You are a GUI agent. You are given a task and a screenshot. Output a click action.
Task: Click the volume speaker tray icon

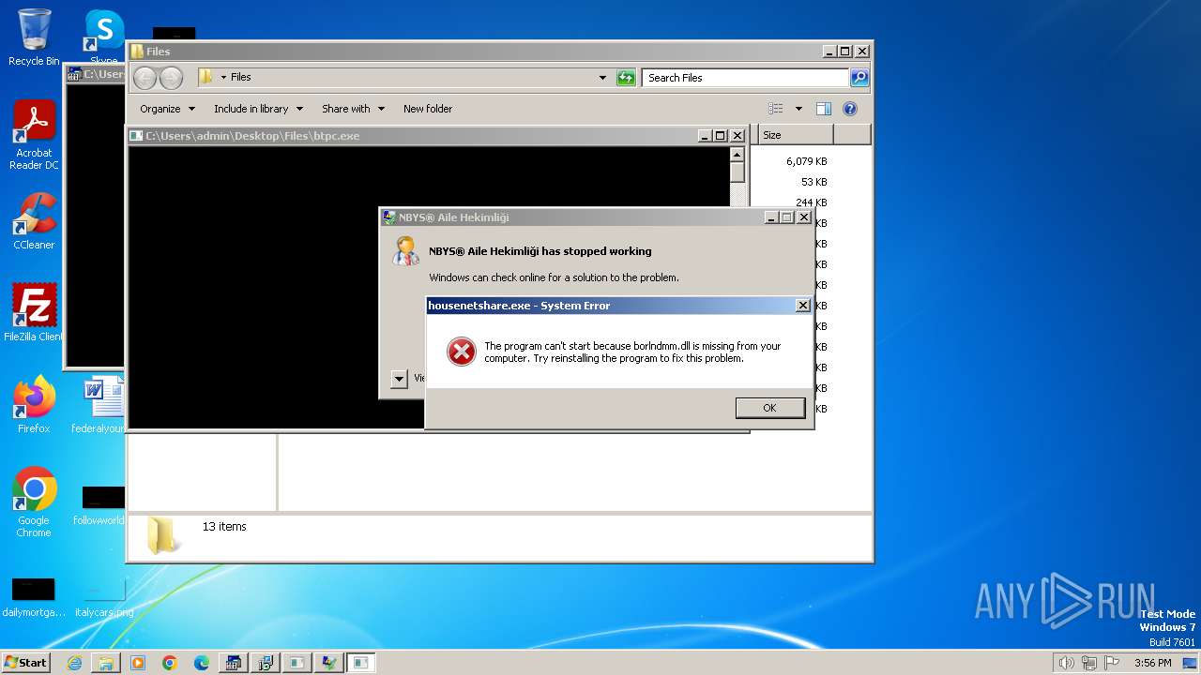pos(1066,663)
